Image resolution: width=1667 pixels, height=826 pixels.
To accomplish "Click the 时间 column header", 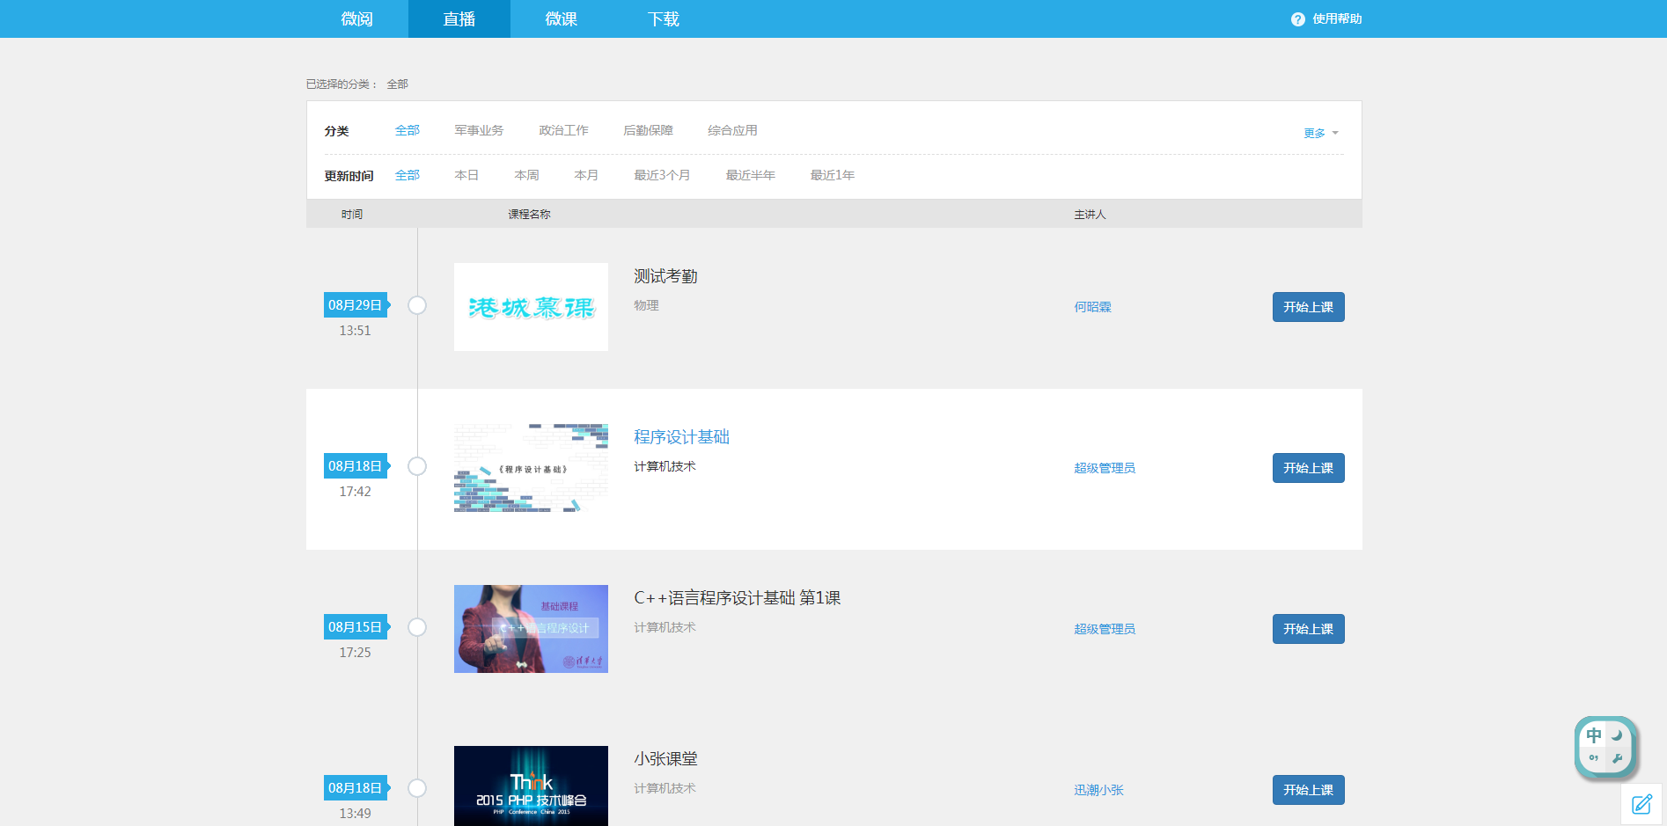I will click(352, 214).
